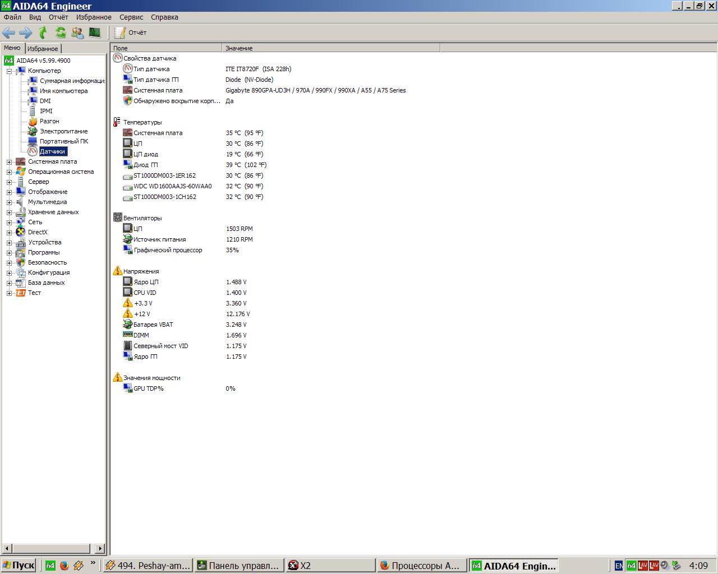Click the EN language indicator in the tray
Image resolution: width=718 pixels, height=574 pixels.
coord(618,566)
